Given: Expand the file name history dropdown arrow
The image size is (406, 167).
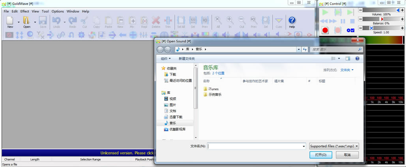Looking at the screenshot, I should 303,146.
